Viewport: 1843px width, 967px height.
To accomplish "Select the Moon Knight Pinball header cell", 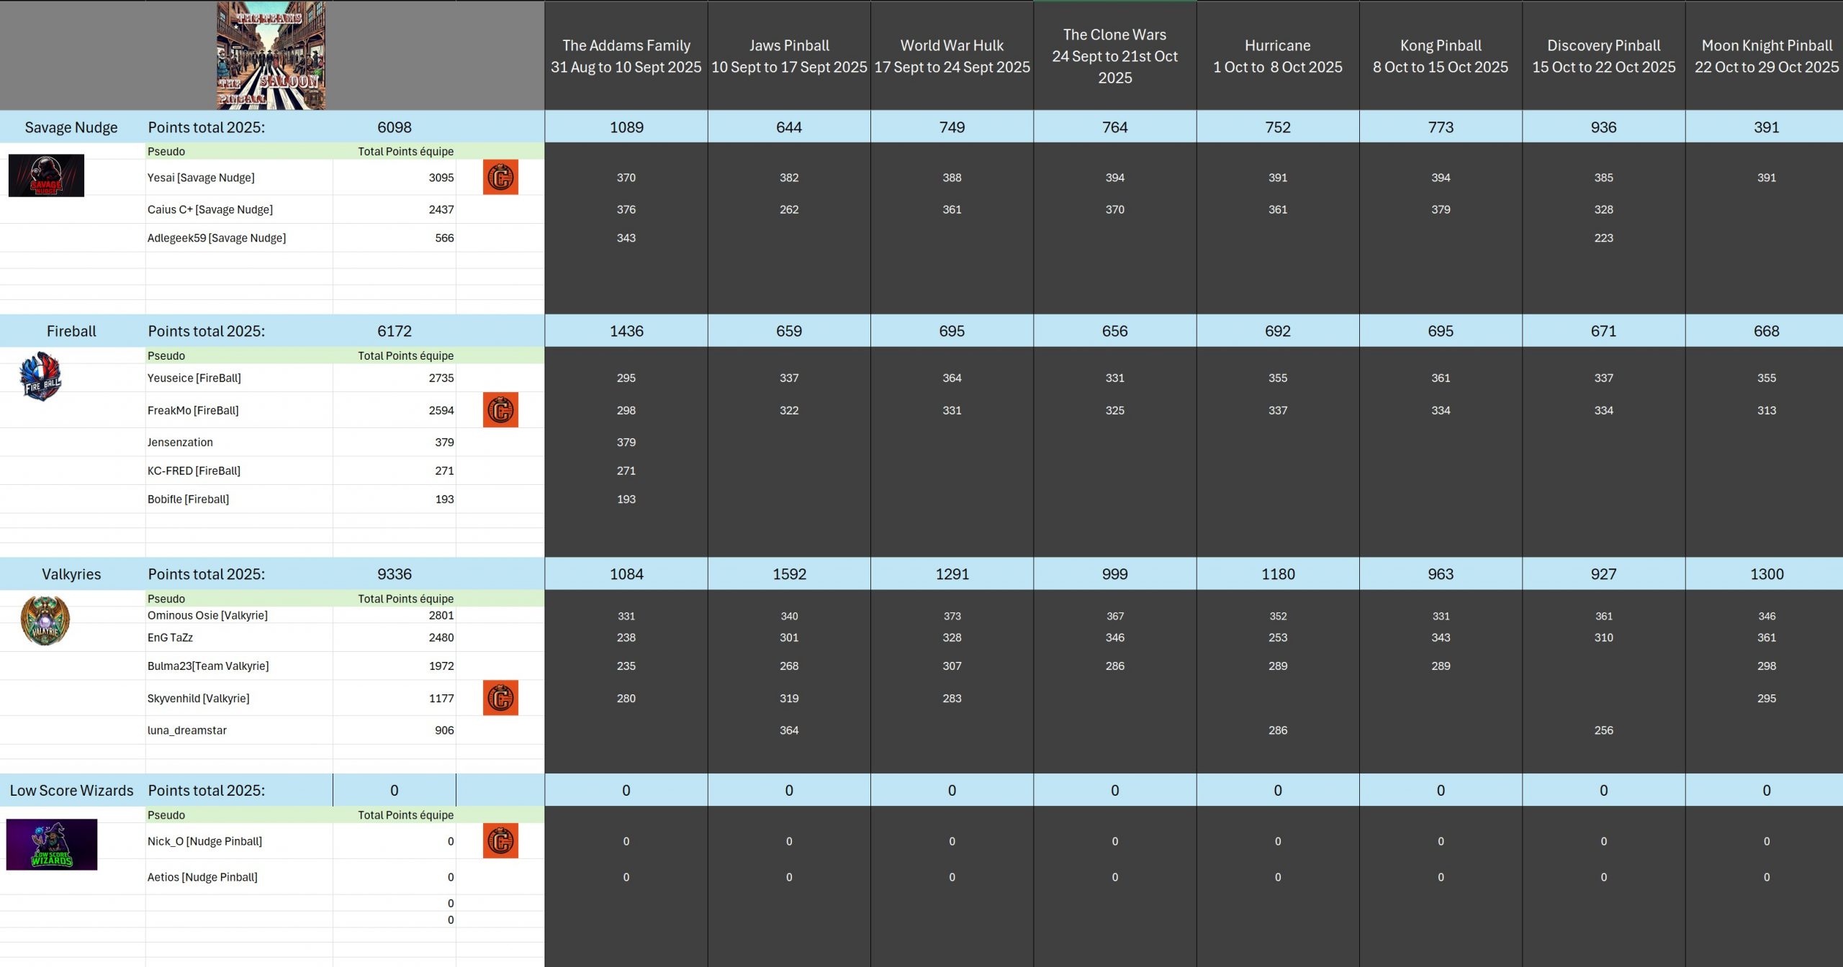I will [1766, 56].
